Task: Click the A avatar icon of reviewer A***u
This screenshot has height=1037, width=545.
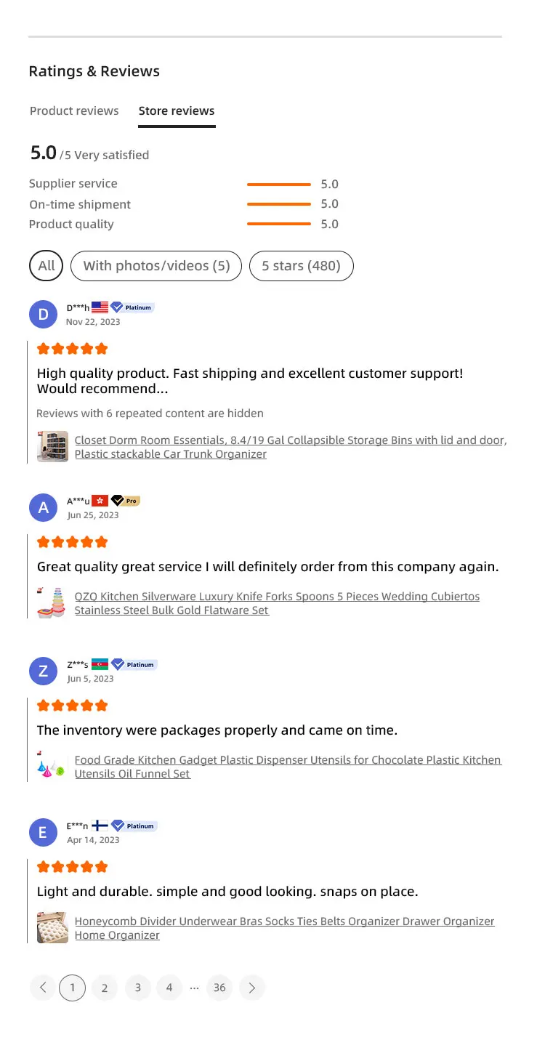Action: click(43, 507)
